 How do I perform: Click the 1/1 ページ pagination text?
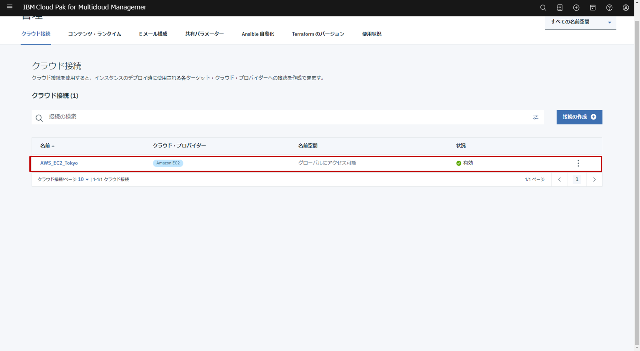pos(535,179)
